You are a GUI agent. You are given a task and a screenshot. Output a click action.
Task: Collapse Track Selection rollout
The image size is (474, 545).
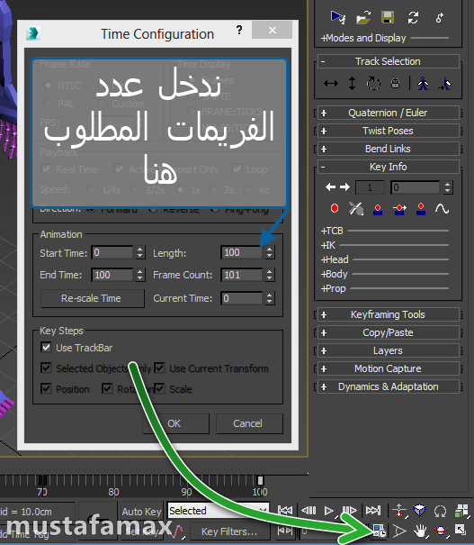click(388, 61)
